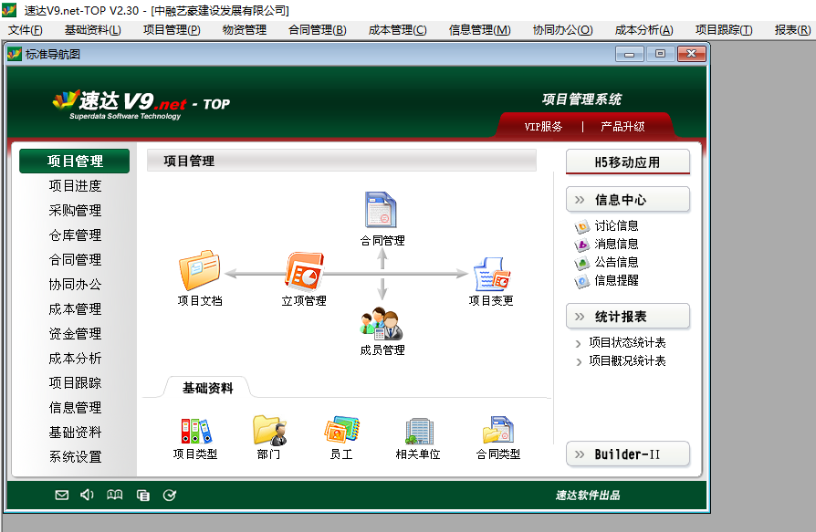Screen dimensions: 816x532
Task: Click the 速达V9 application icon in title bar
Action: [9, 10]
